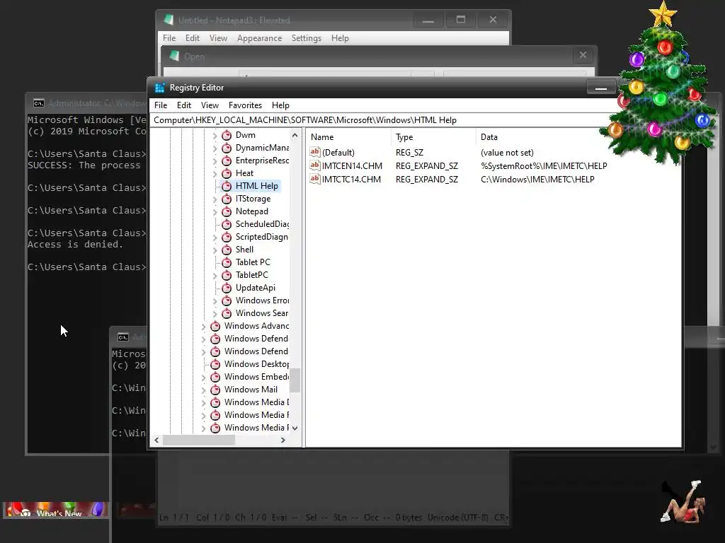Click the tree scroll left arrow

coord(156,440)
